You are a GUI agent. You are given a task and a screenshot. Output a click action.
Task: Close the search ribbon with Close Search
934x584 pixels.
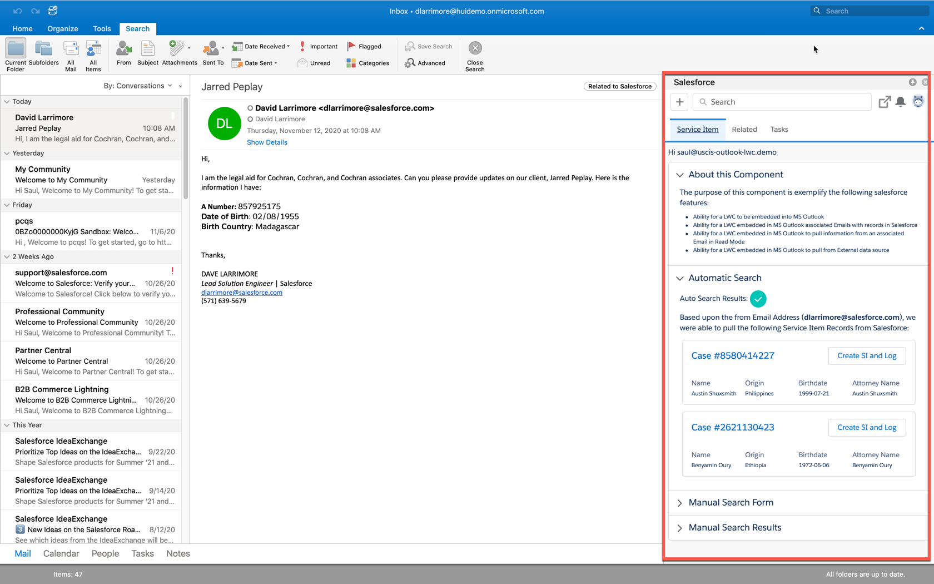(x=475, y=56)
